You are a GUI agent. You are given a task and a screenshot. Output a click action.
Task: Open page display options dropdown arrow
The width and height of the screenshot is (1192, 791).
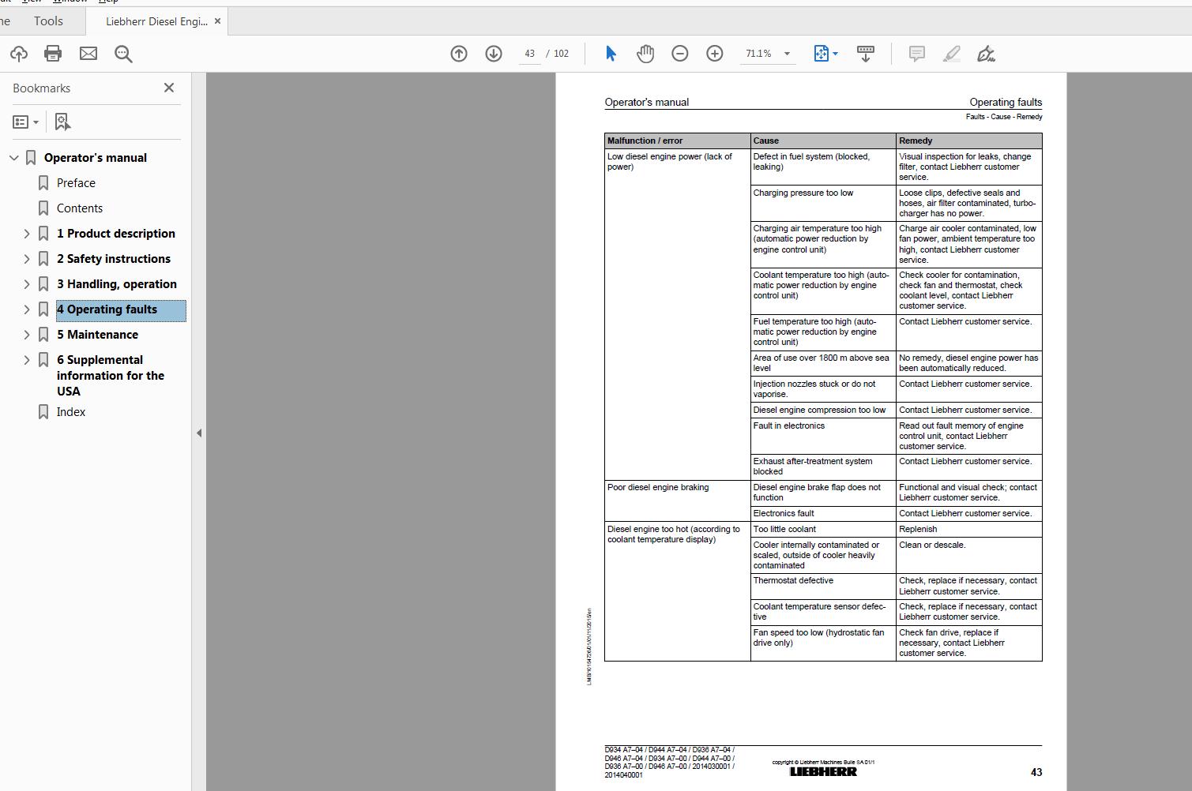[x=835, y=54]
